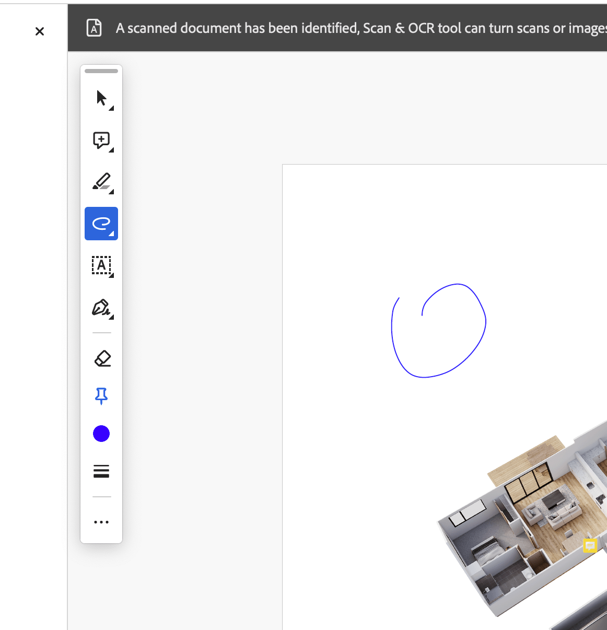Screen dimensions: 607x630
Task: Close the Scan & OCR notification banner
Action: point(40,31)
